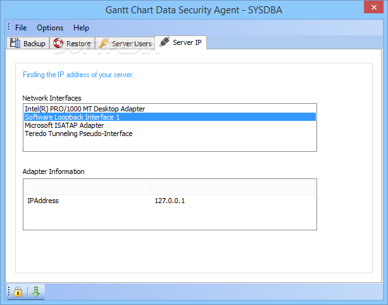Select Intel(R) PRO/1000 MT Desktop Adapter

170,109
